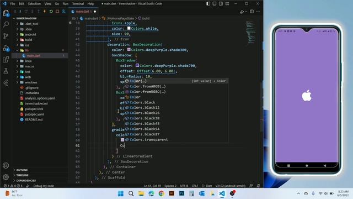Image resolution: width=353 pixels, height=199 pixels.
Task: Click the UTF-8 encoding indicator
Action: click(184, 186)
